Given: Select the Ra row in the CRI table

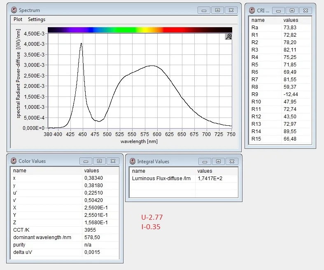Looking at the screenshot, I should tap(280, 28).
